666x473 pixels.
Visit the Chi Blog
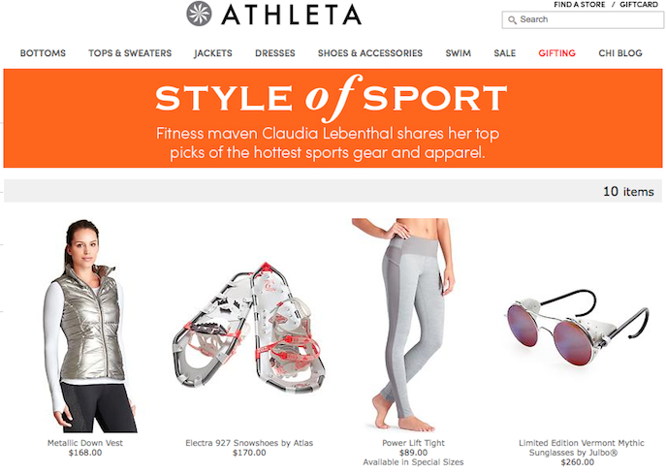(x=620, y=53)
